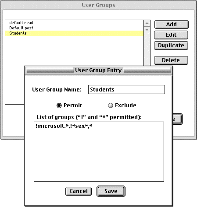
Task: Click the Save button
Action: (111, 191)
